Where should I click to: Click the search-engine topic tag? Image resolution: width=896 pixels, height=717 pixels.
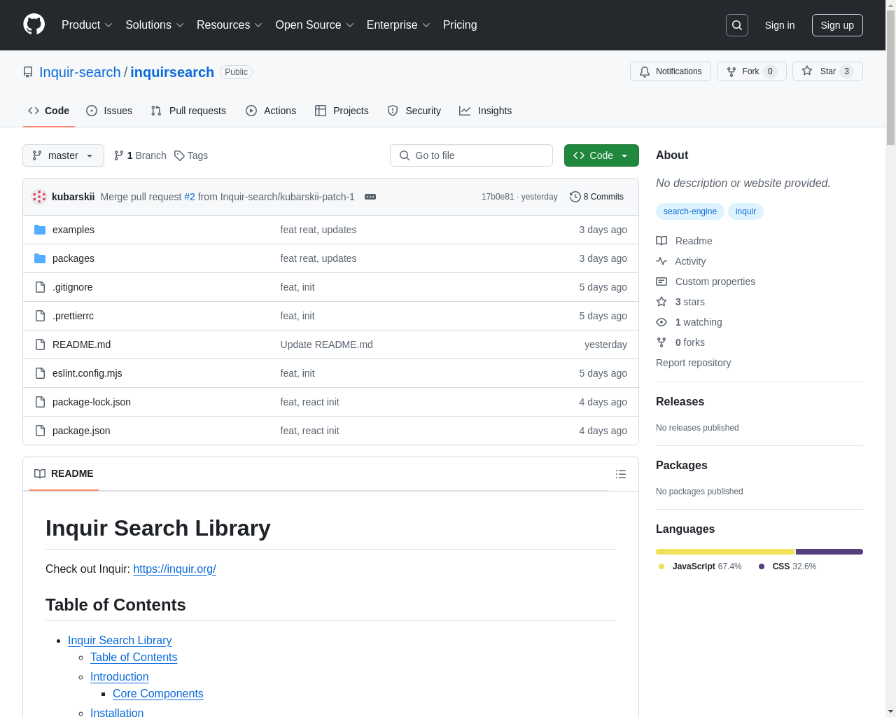pyautogui.click(x=690, y=211)
